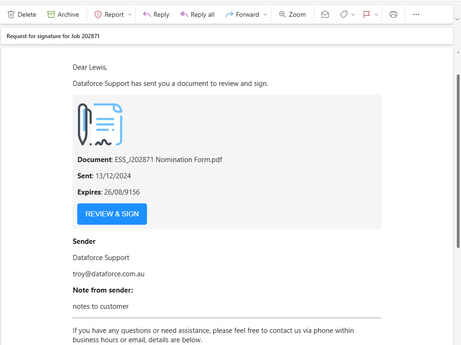
Task: Mark the message as unread
Action: pyautogui.click(x=325, y=14)
